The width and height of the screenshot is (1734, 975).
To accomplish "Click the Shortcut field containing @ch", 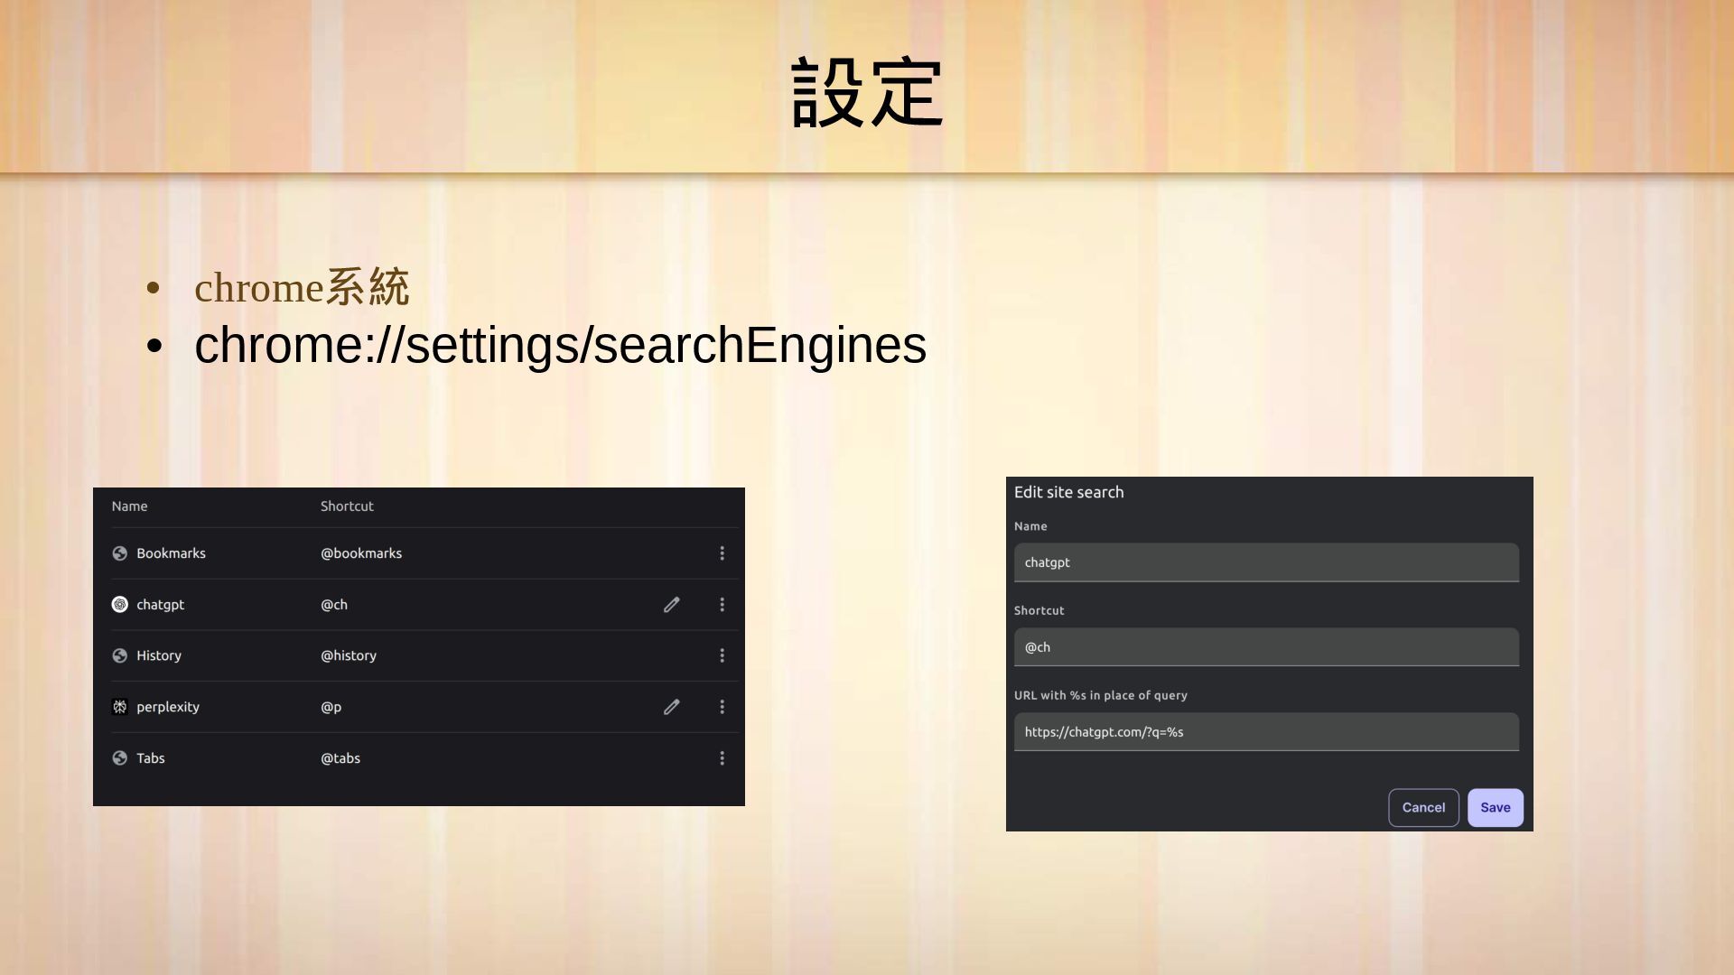I will point(1266,647).
